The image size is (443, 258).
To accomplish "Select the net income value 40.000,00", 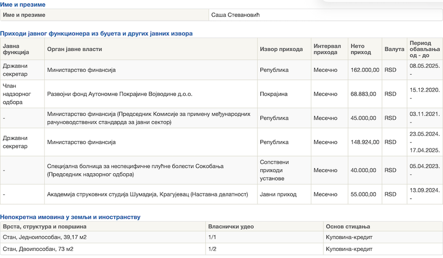I will pyautogui.click(x=363, y=170).
